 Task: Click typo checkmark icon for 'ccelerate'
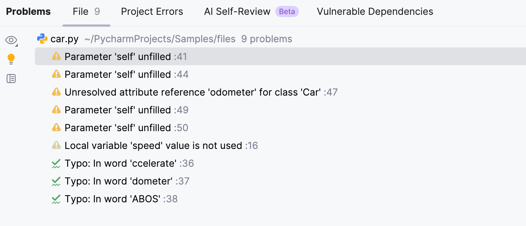pos(56,163)
